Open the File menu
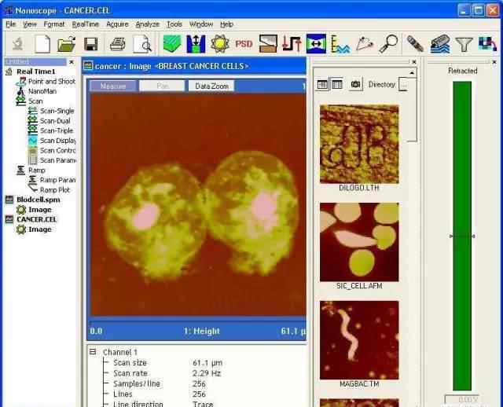This screenshot has width=503, height=407. pyautogui.click(x=10, y=24)
